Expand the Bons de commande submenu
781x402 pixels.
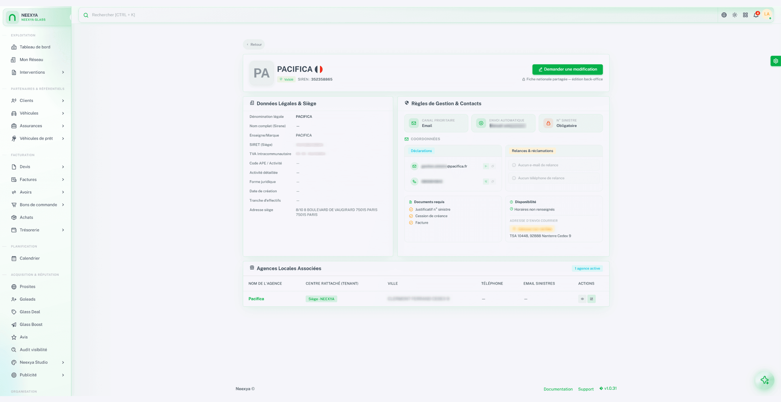click(63, 205)
